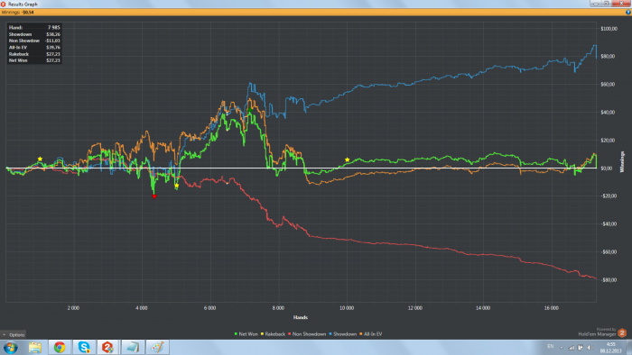Click the Rakeback $27,23 info row
The height and width of the screenshot is (355, 632).
coord(34,54)
